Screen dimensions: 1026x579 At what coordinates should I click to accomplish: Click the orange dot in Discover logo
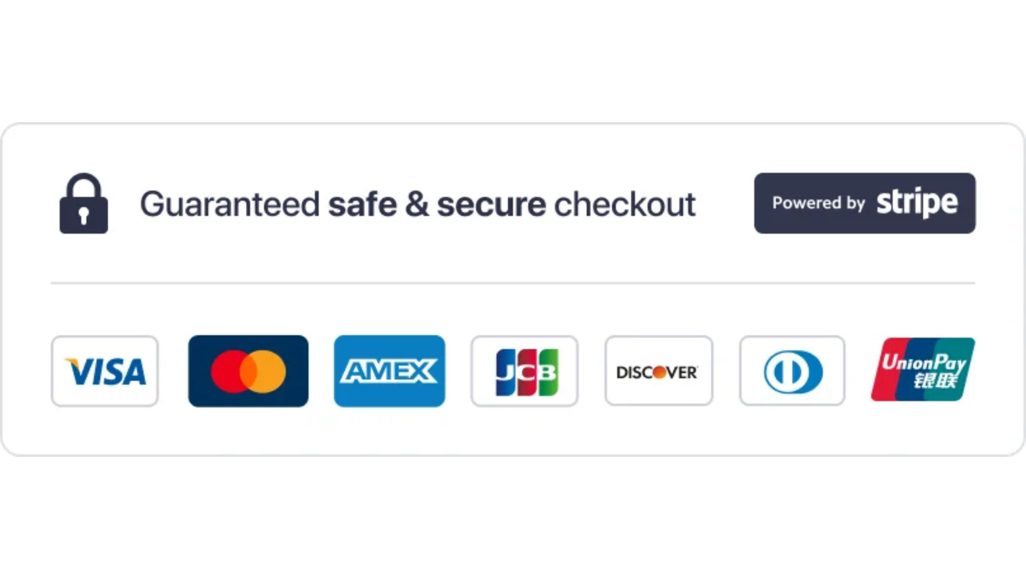(x=659, y=372)
